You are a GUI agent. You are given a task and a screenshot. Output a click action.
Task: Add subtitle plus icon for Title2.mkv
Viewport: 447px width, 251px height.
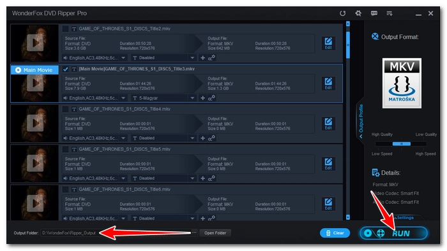(202, 58)
